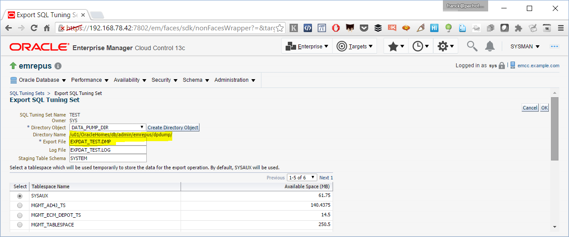Click the franck@pachot profile button
569x237 pixels.
[465, 6]
